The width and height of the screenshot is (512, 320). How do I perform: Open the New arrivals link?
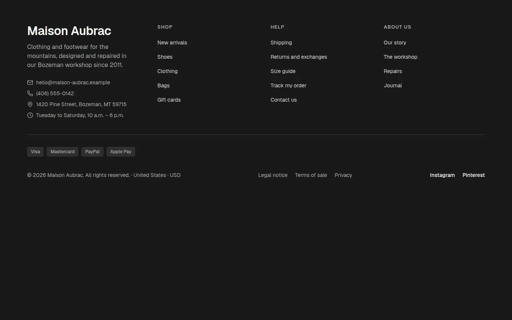[x=172, y=43]
